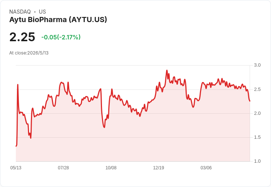Click the 10/08 date axis label
271x187 pixels.
click(111, 167)
